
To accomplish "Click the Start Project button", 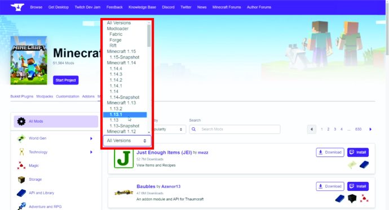I will coord(66,81).
